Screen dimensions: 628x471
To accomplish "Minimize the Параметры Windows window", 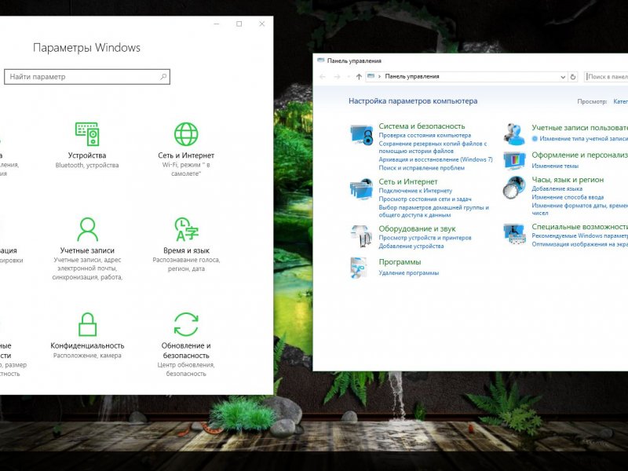I will [217, 24].
